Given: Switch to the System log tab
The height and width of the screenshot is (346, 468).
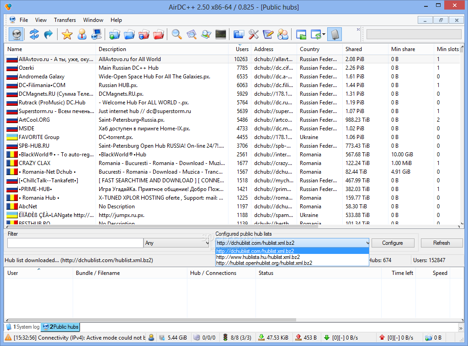Looking at the screenshot, I should pyautogui.click(x=23, y=327).
